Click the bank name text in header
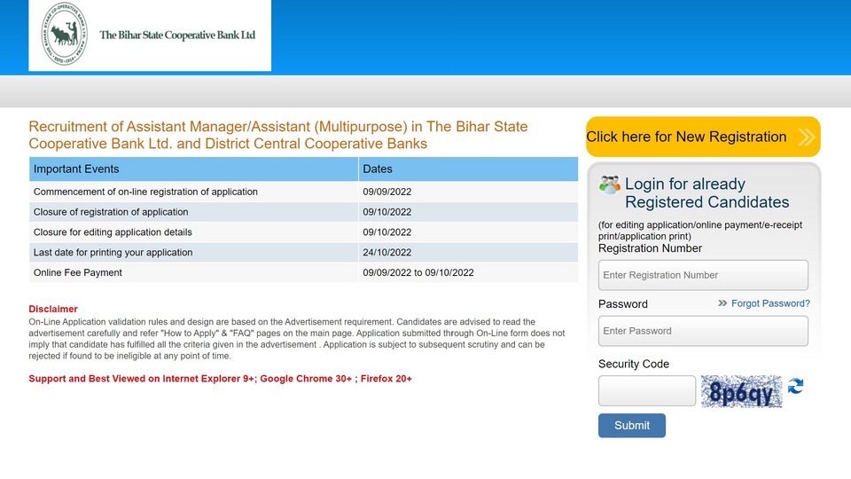 [x=177, y=35]
